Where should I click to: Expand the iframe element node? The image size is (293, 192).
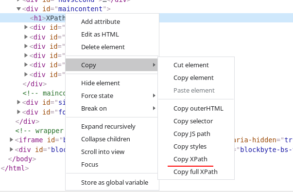(x=11, y=139)
